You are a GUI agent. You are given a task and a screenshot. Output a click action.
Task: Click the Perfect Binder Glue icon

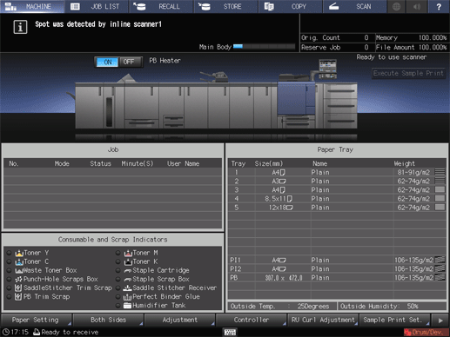point(127,297)
